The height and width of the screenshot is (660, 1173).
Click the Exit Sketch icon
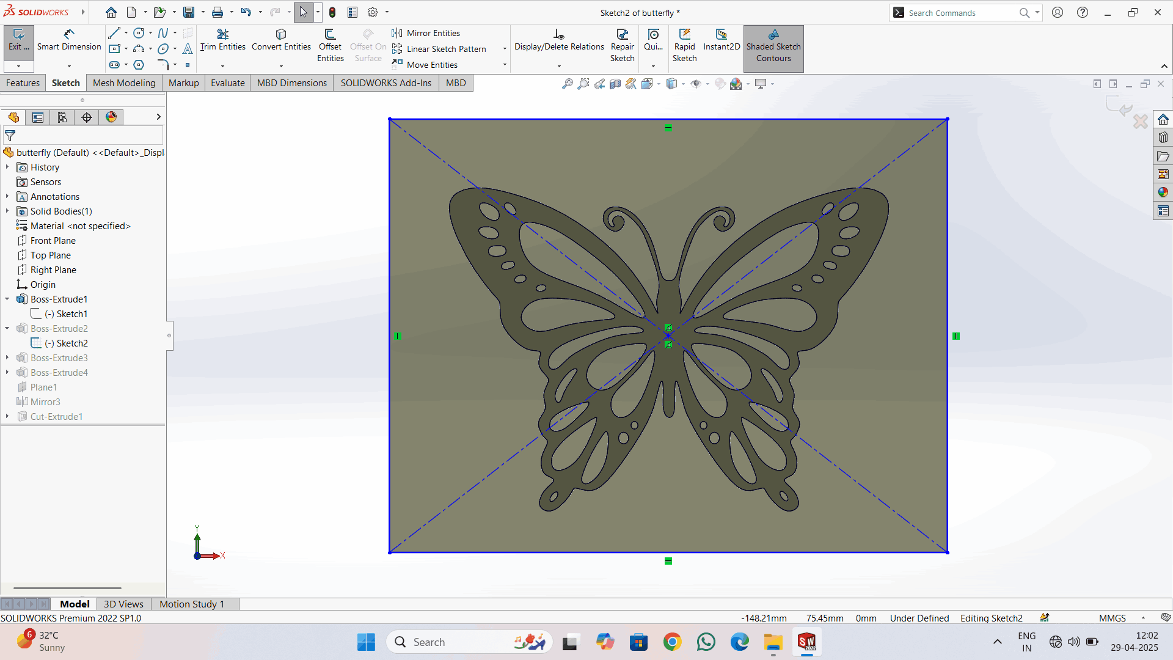(18, 40)
